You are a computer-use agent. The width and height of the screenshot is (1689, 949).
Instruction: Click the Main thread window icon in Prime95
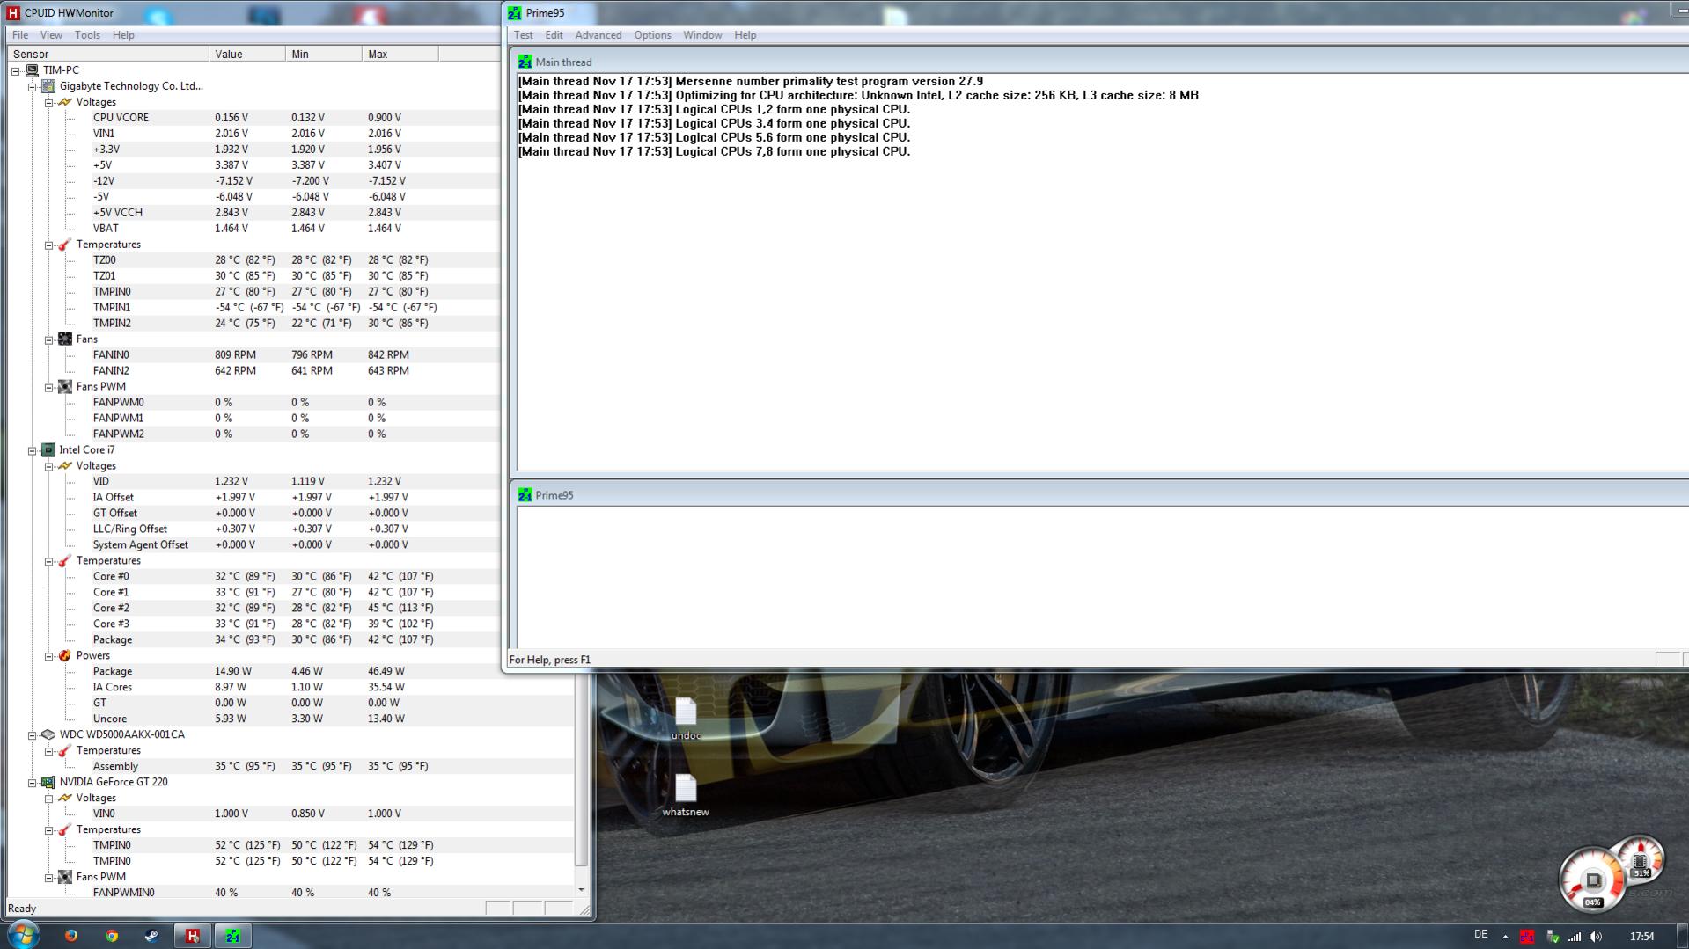point(525,62)
